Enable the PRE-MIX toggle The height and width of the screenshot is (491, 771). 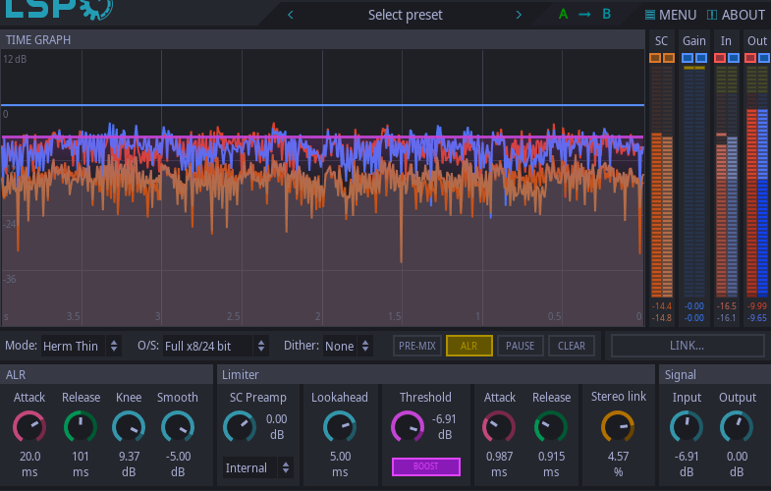pos(417,346)
